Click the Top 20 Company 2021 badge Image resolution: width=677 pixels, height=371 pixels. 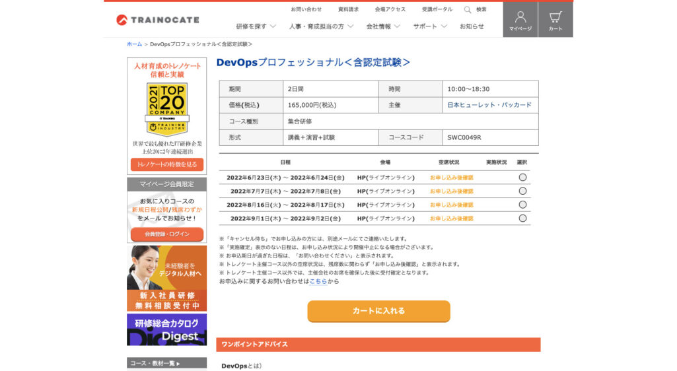coord(166,109)
